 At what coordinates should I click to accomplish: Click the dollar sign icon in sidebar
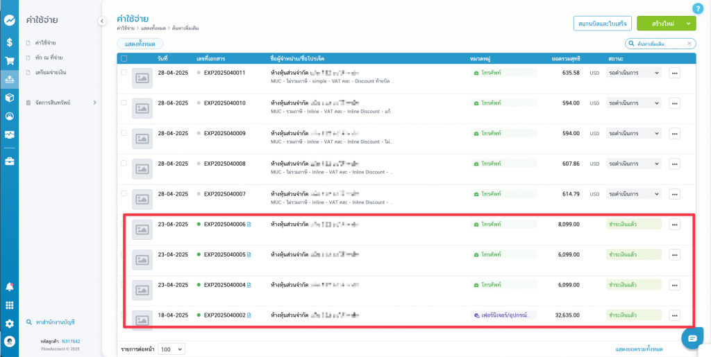10,42
